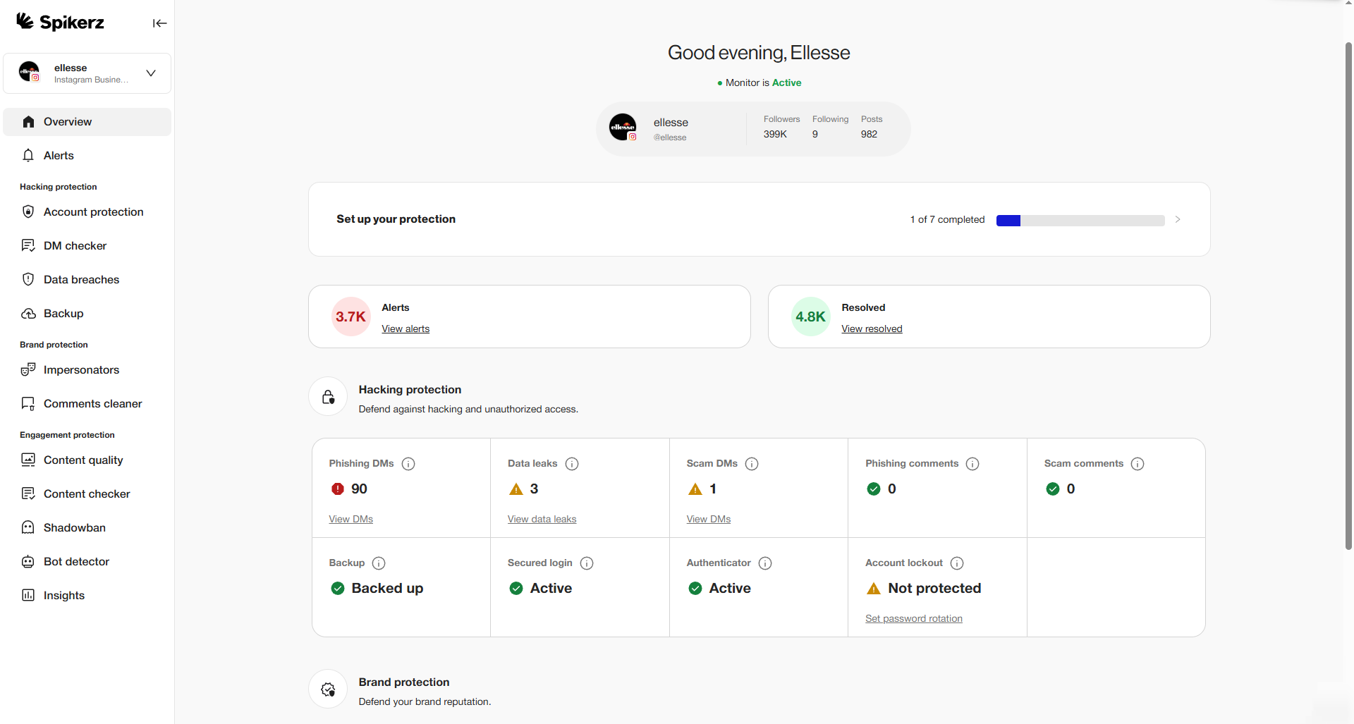Click Posts 982 value
This screenshot has height=724, width=1354.
869,135
